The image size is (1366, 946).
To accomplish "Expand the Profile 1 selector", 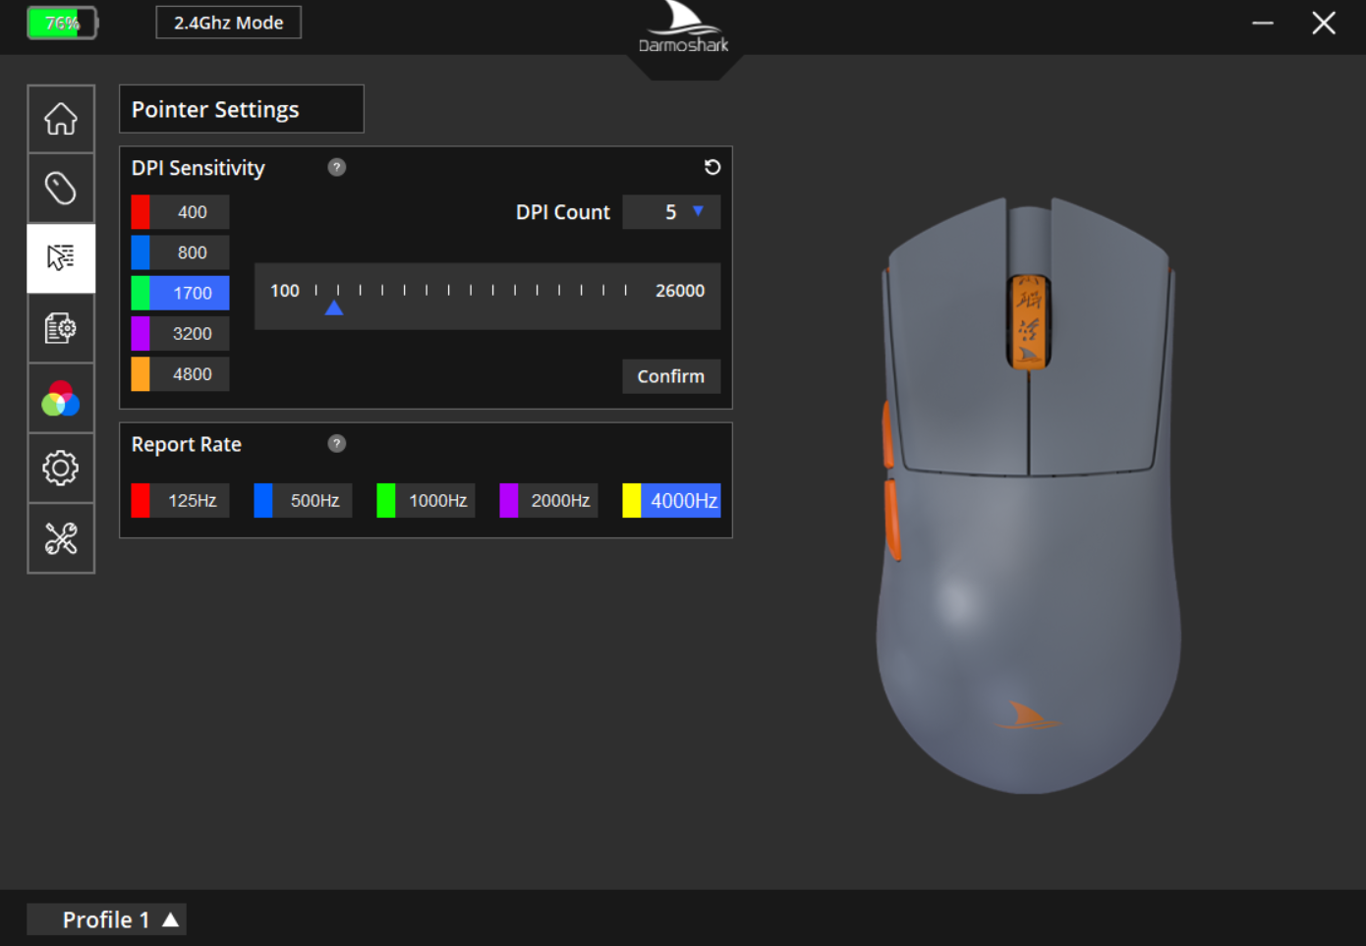I will (106, 919).
